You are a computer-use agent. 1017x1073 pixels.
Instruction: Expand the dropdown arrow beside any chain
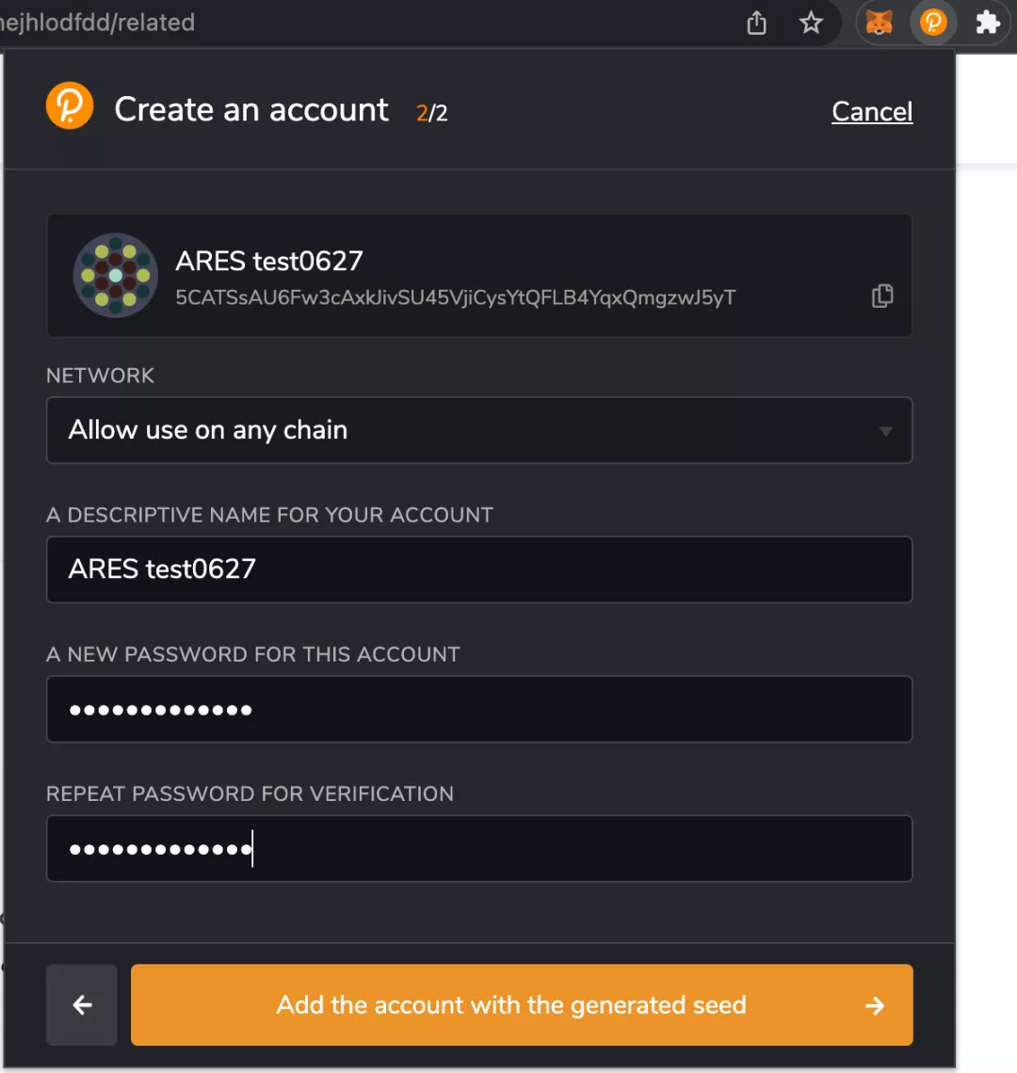coord(885,431)
